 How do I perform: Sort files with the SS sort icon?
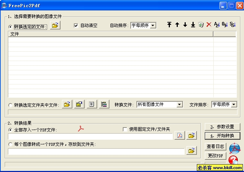232,24
